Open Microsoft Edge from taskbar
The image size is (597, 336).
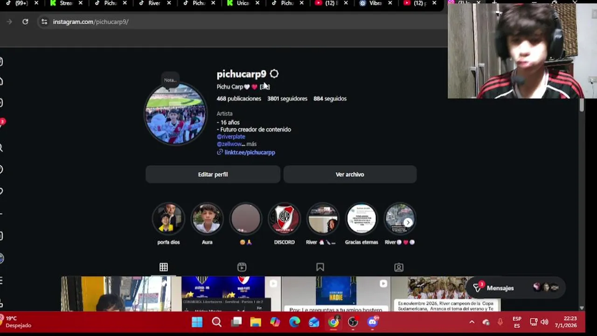(x=294, y=322)
